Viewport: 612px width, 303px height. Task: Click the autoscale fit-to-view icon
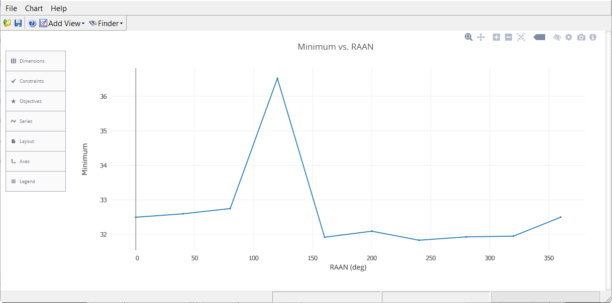click(521, 37)
